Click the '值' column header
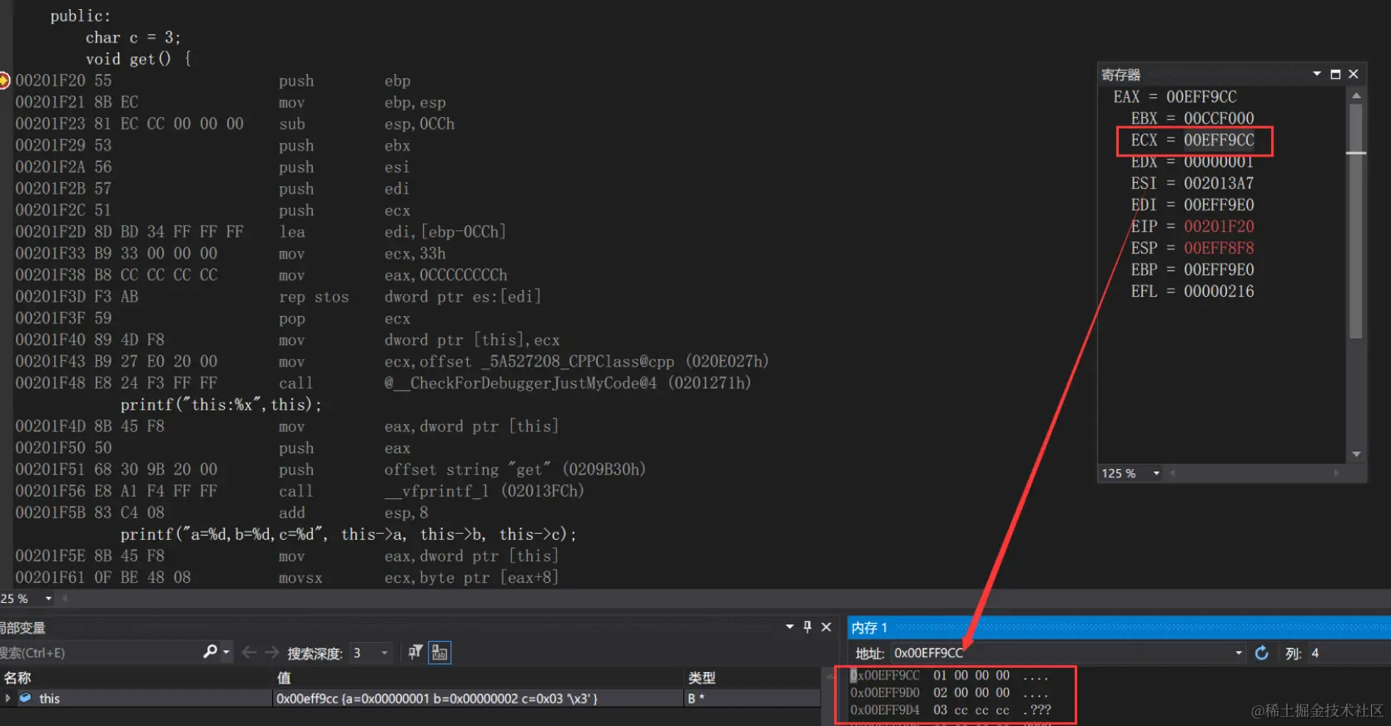1391x726 pixels. (x=284, y=678)
